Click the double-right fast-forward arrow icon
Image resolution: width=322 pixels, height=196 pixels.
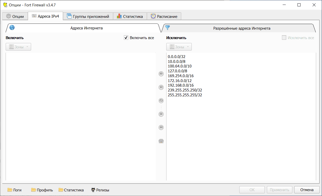pyautogui.click(x=161, y=74)
